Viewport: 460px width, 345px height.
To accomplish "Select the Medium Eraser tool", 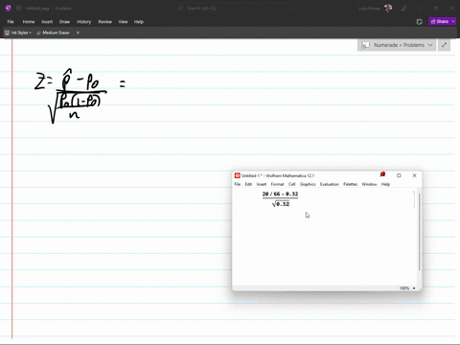I will pos(53,33).
